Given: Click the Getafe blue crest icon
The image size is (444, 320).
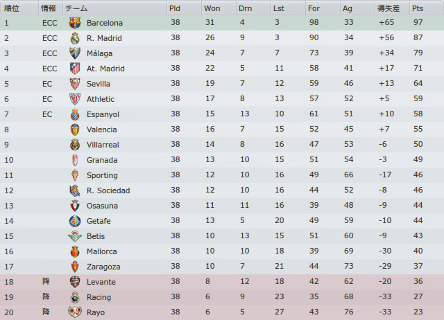Looking at the screenshot, I should pos(75,221).
